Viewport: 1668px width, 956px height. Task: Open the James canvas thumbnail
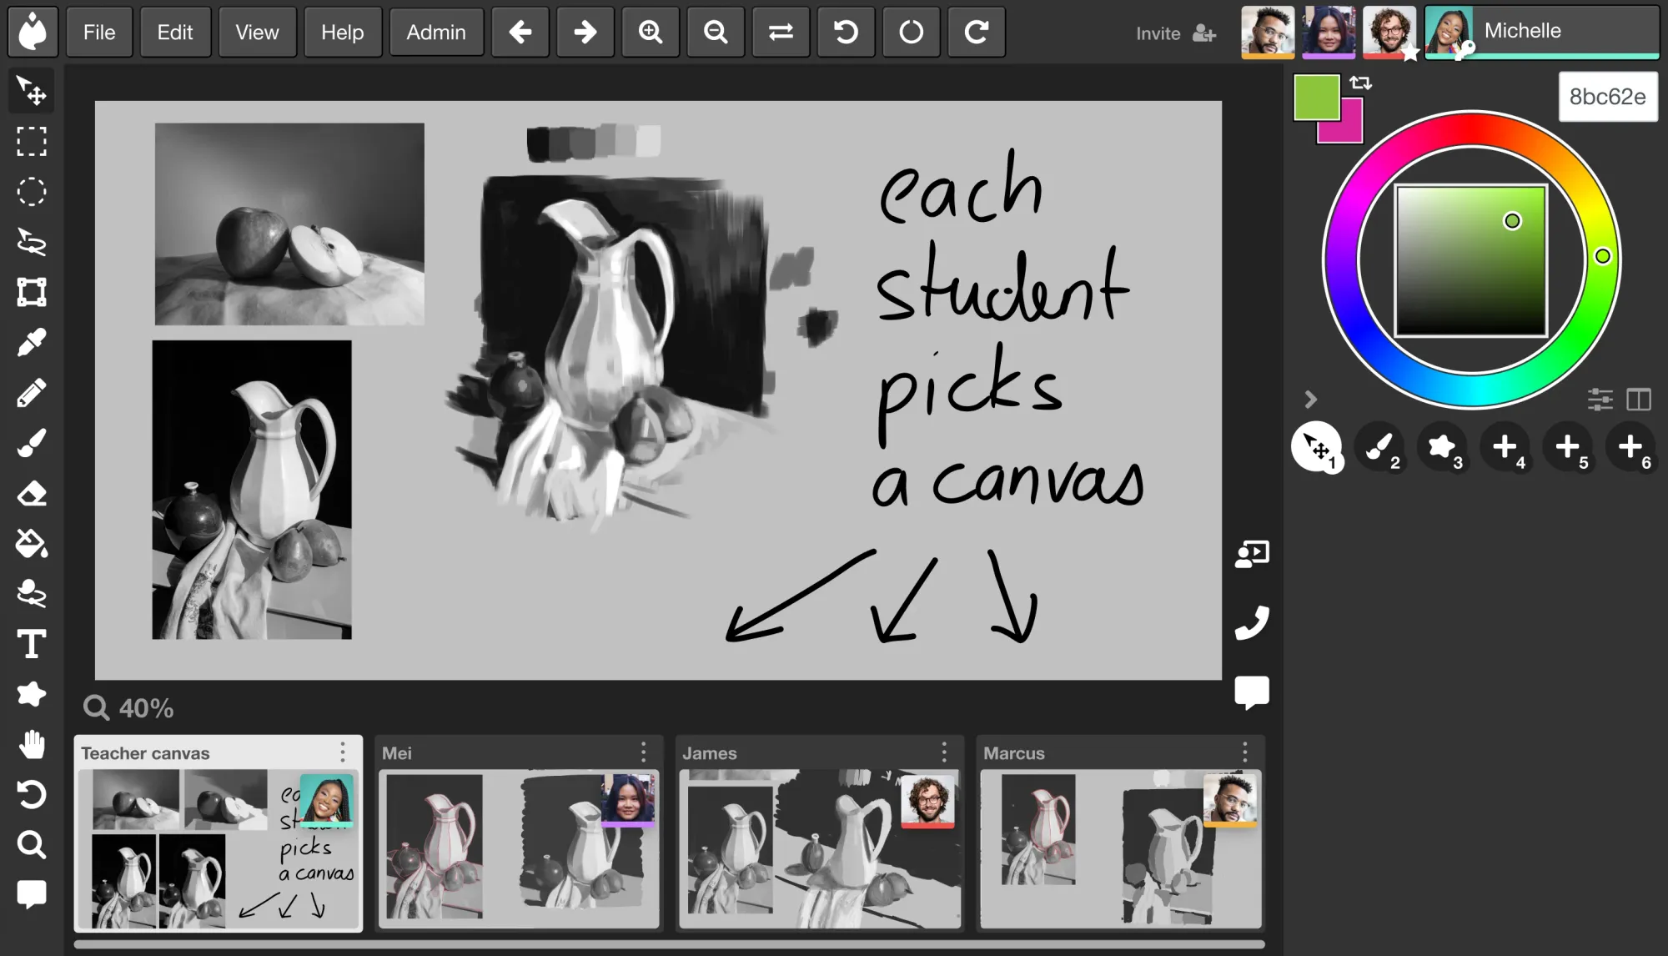pyautogui.click(x=819, y=848)
